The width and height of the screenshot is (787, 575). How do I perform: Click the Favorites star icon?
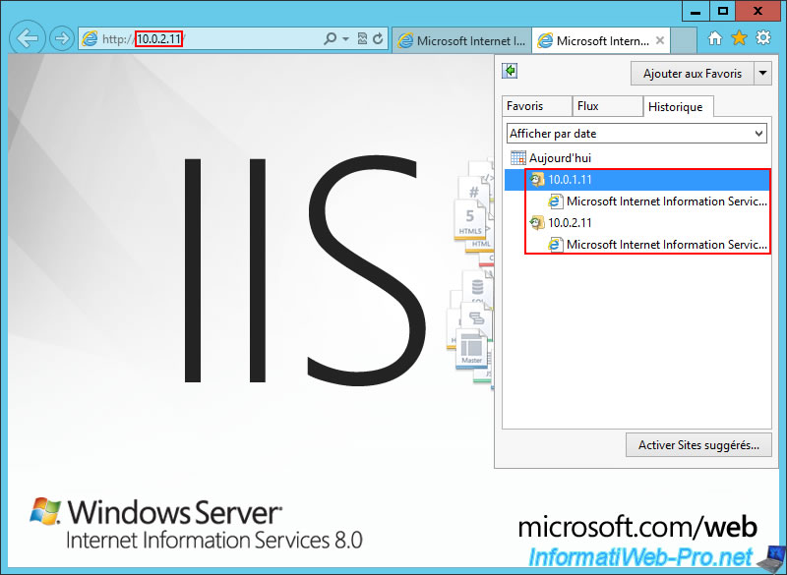point(739,38)
